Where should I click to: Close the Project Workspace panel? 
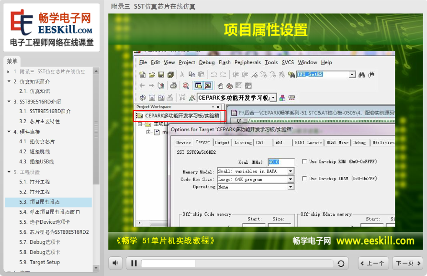pos(218,107)
